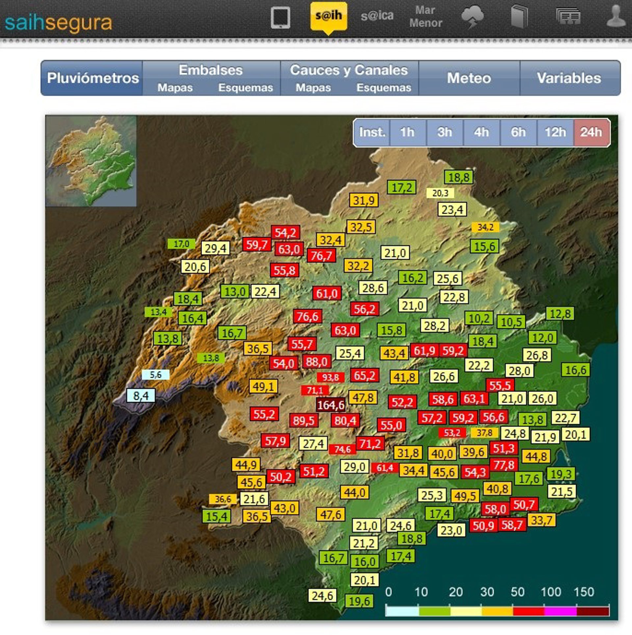Choose the 6h accumulation interval
The width and height of the screenshot is (632, 635).
click(x=518, y=132)
